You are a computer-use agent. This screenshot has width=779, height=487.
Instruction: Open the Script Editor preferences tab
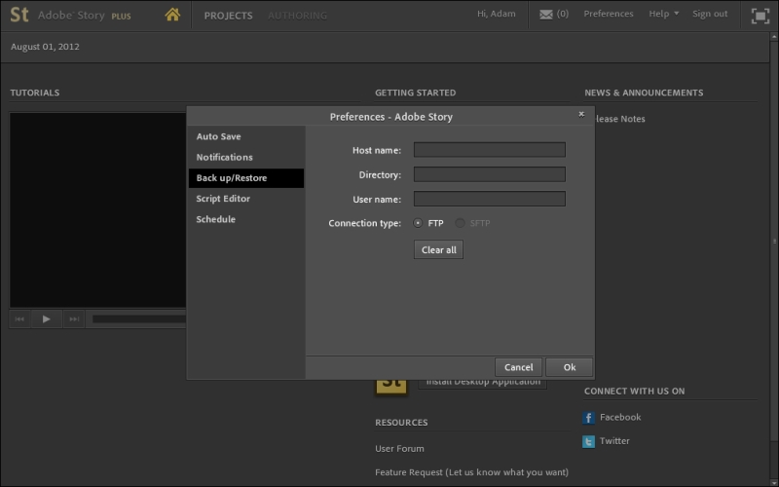coord(246,199)
